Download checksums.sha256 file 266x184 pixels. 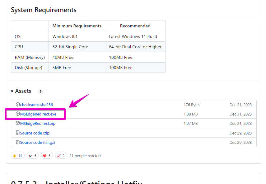(36, 105)
